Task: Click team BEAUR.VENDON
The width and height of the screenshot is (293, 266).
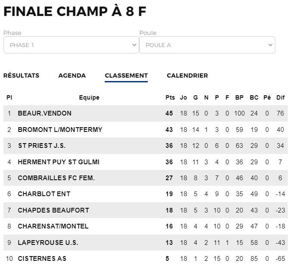Action: [45, 113]
